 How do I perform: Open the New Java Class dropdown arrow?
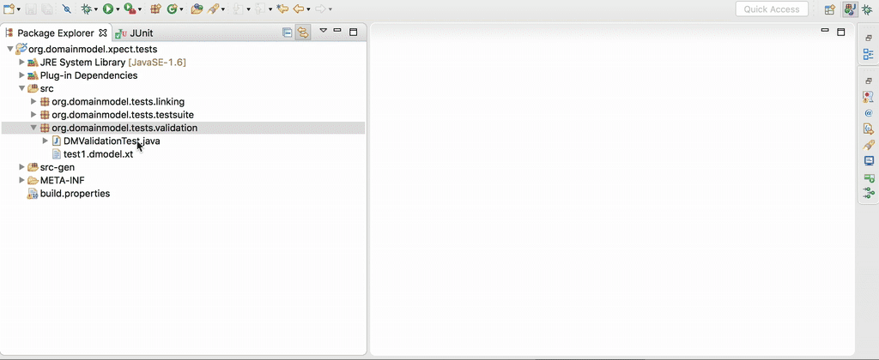pos(182,9)
